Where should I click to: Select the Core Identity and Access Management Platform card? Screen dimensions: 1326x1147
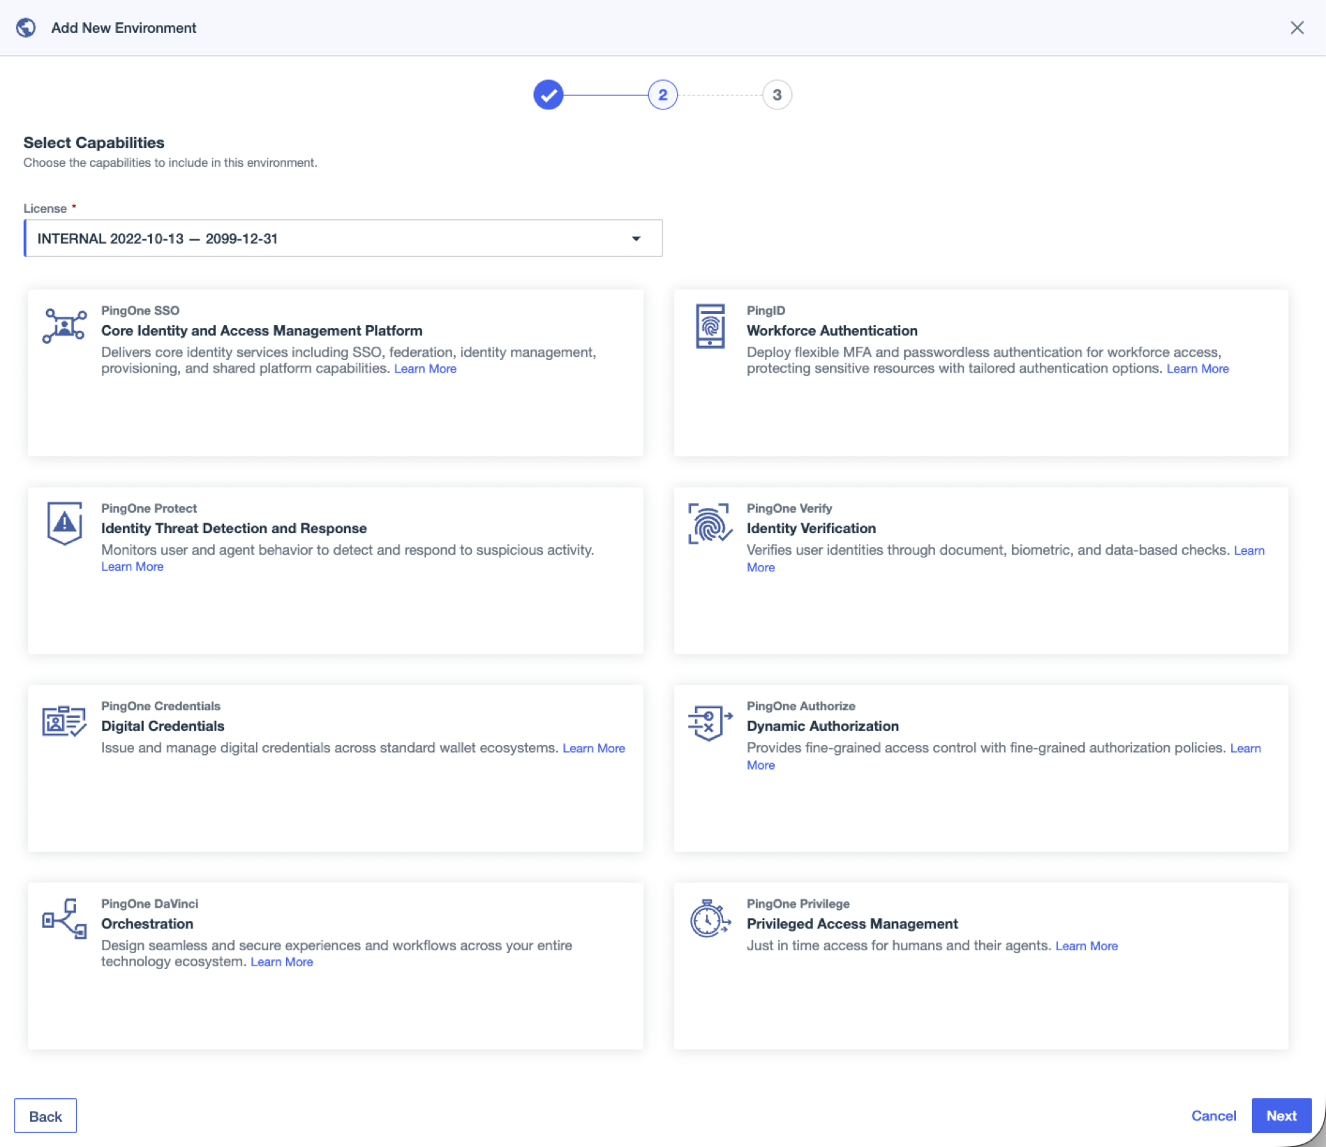335,373
